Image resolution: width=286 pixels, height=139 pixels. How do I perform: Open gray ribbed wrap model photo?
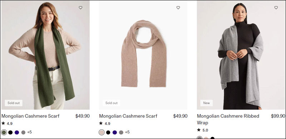click(241, 55)
